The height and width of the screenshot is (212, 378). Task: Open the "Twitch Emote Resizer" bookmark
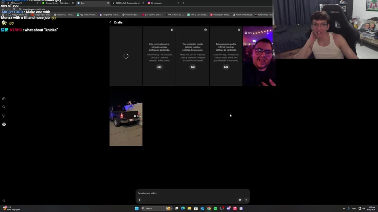pyautogui.click(x=242, y=15)
